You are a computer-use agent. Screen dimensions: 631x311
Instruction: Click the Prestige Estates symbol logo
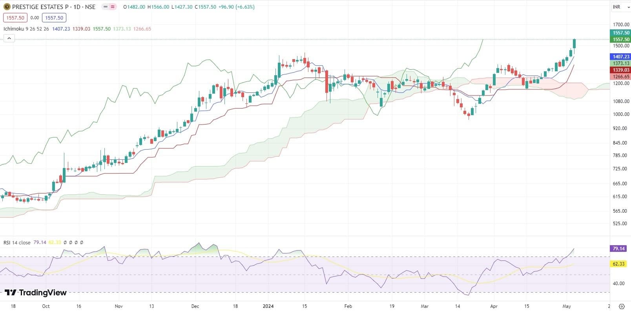(7, 7)
